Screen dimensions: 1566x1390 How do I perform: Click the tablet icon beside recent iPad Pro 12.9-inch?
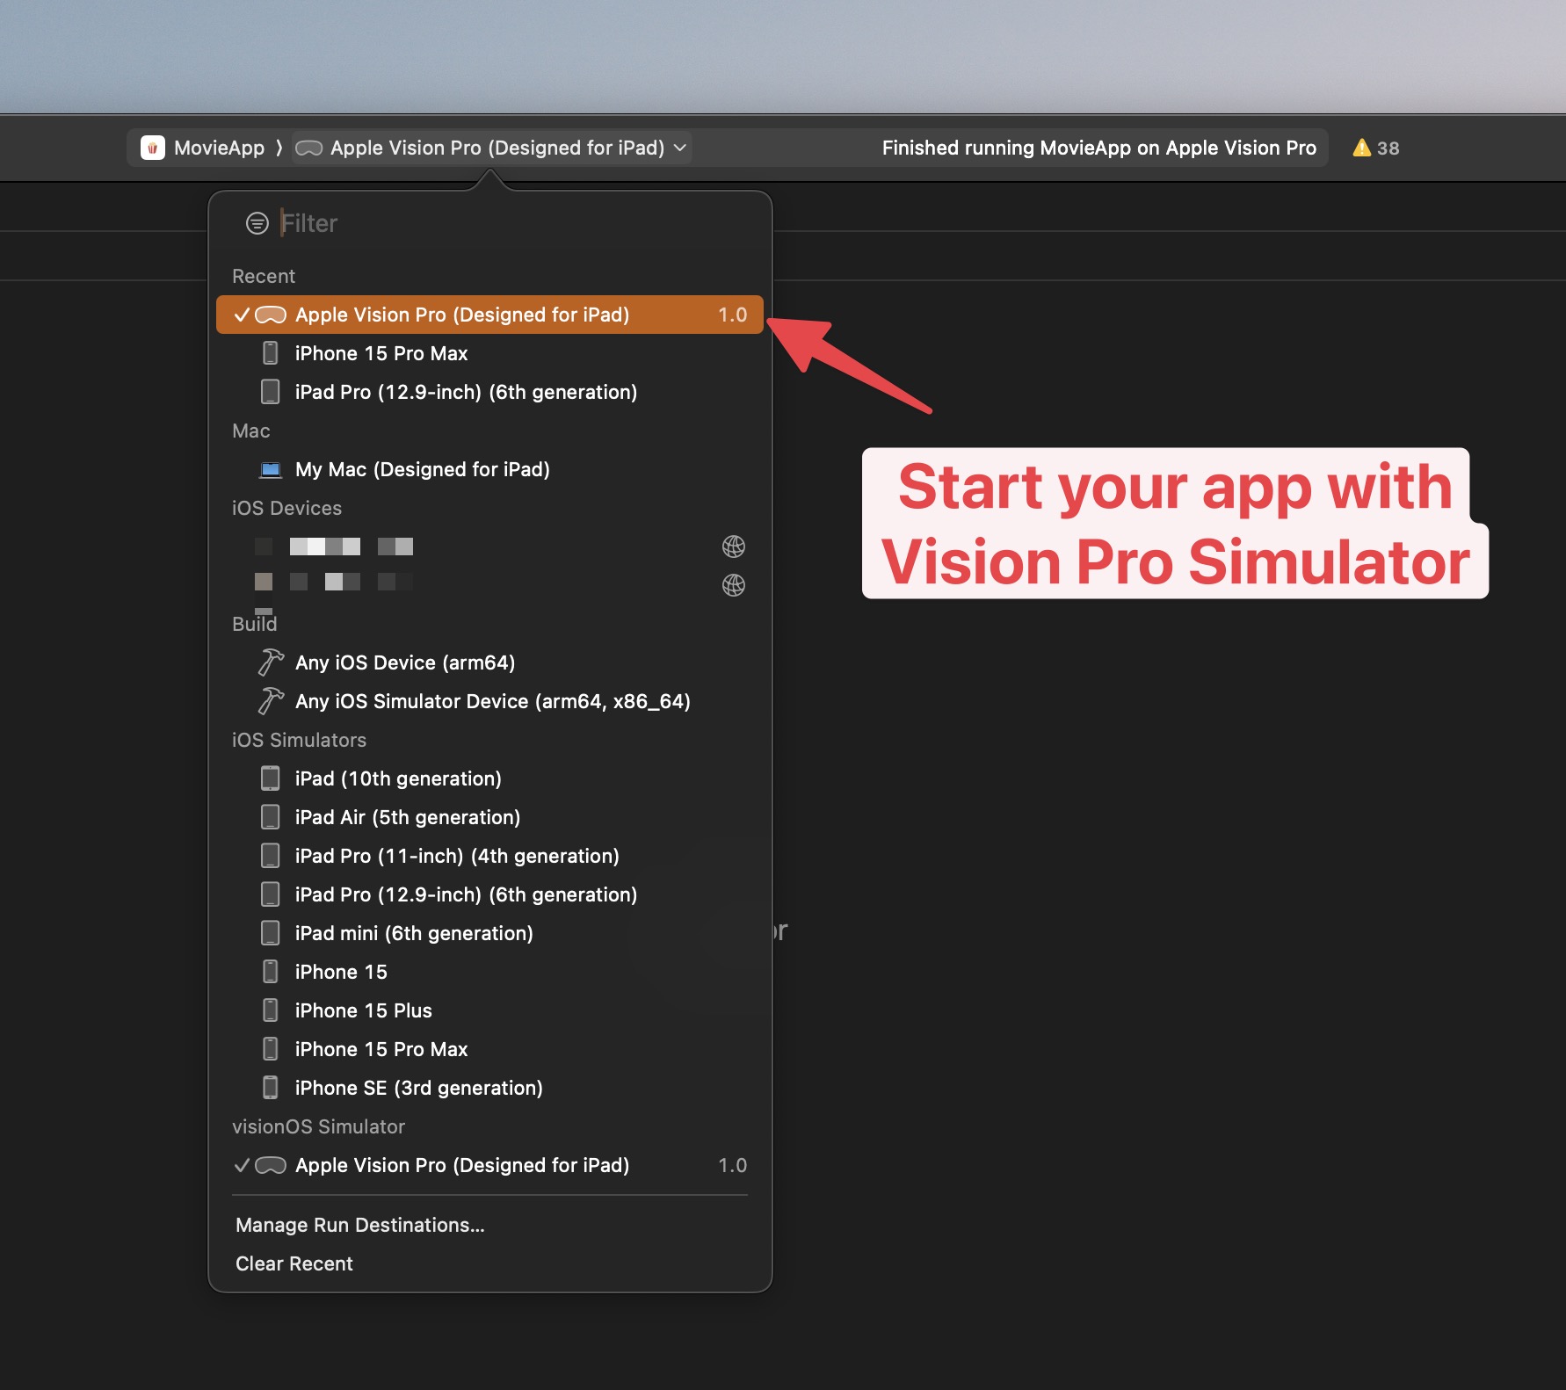click(271, 392)
